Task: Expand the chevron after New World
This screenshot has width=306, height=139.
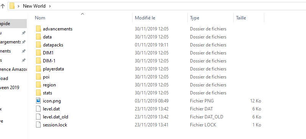Action: [x=50, y=6]
